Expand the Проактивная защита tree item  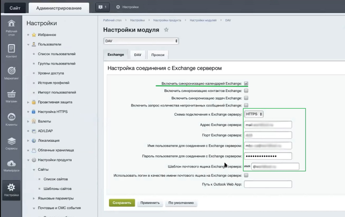point(28,102)
